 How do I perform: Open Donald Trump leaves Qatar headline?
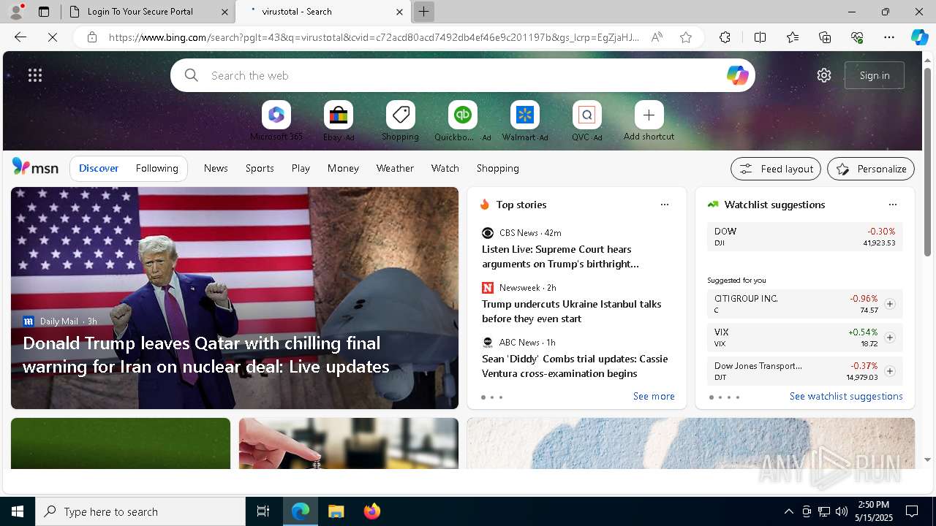206,354
